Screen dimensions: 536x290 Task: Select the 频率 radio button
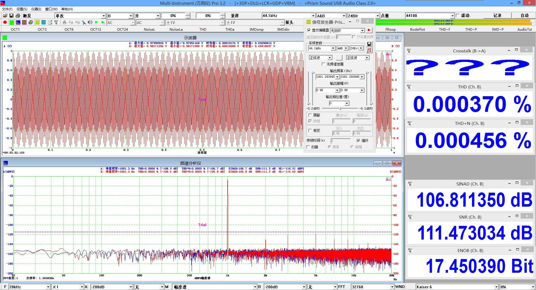(330, 147)
